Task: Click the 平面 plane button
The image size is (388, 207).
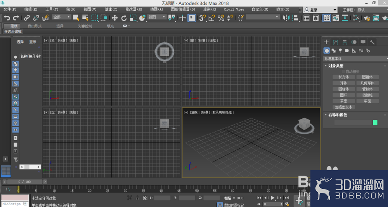Action: pyautogui.click(x=367, y=101)
